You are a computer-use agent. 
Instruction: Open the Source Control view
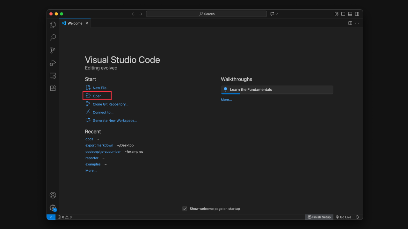53,50
